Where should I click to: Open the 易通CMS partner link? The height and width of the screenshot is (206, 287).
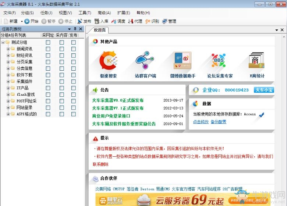pyautogui.click(x=163, y=189)
